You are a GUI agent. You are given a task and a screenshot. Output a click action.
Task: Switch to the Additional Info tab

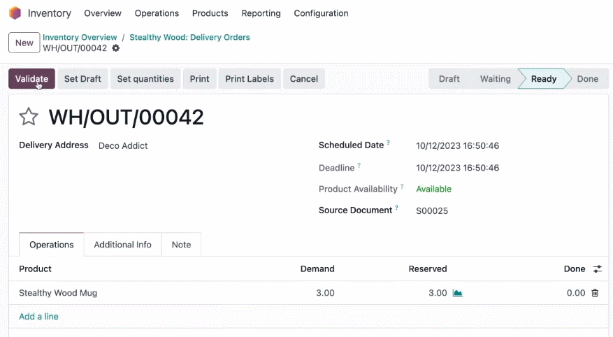tap(123, 245)
